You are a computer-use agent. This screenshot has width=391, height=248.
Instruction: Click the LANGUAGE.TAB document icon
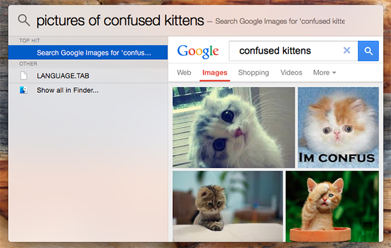click(x=24, y=76)
